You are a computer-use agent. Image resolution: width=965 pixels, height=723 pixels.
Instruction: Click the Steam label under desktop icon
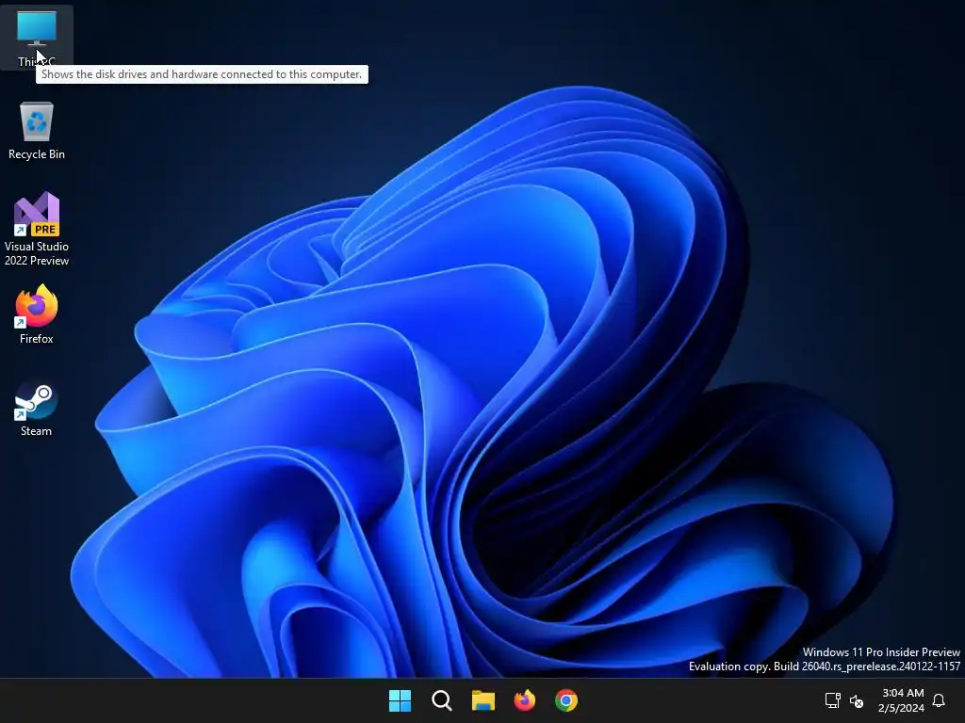pos(37,431)
